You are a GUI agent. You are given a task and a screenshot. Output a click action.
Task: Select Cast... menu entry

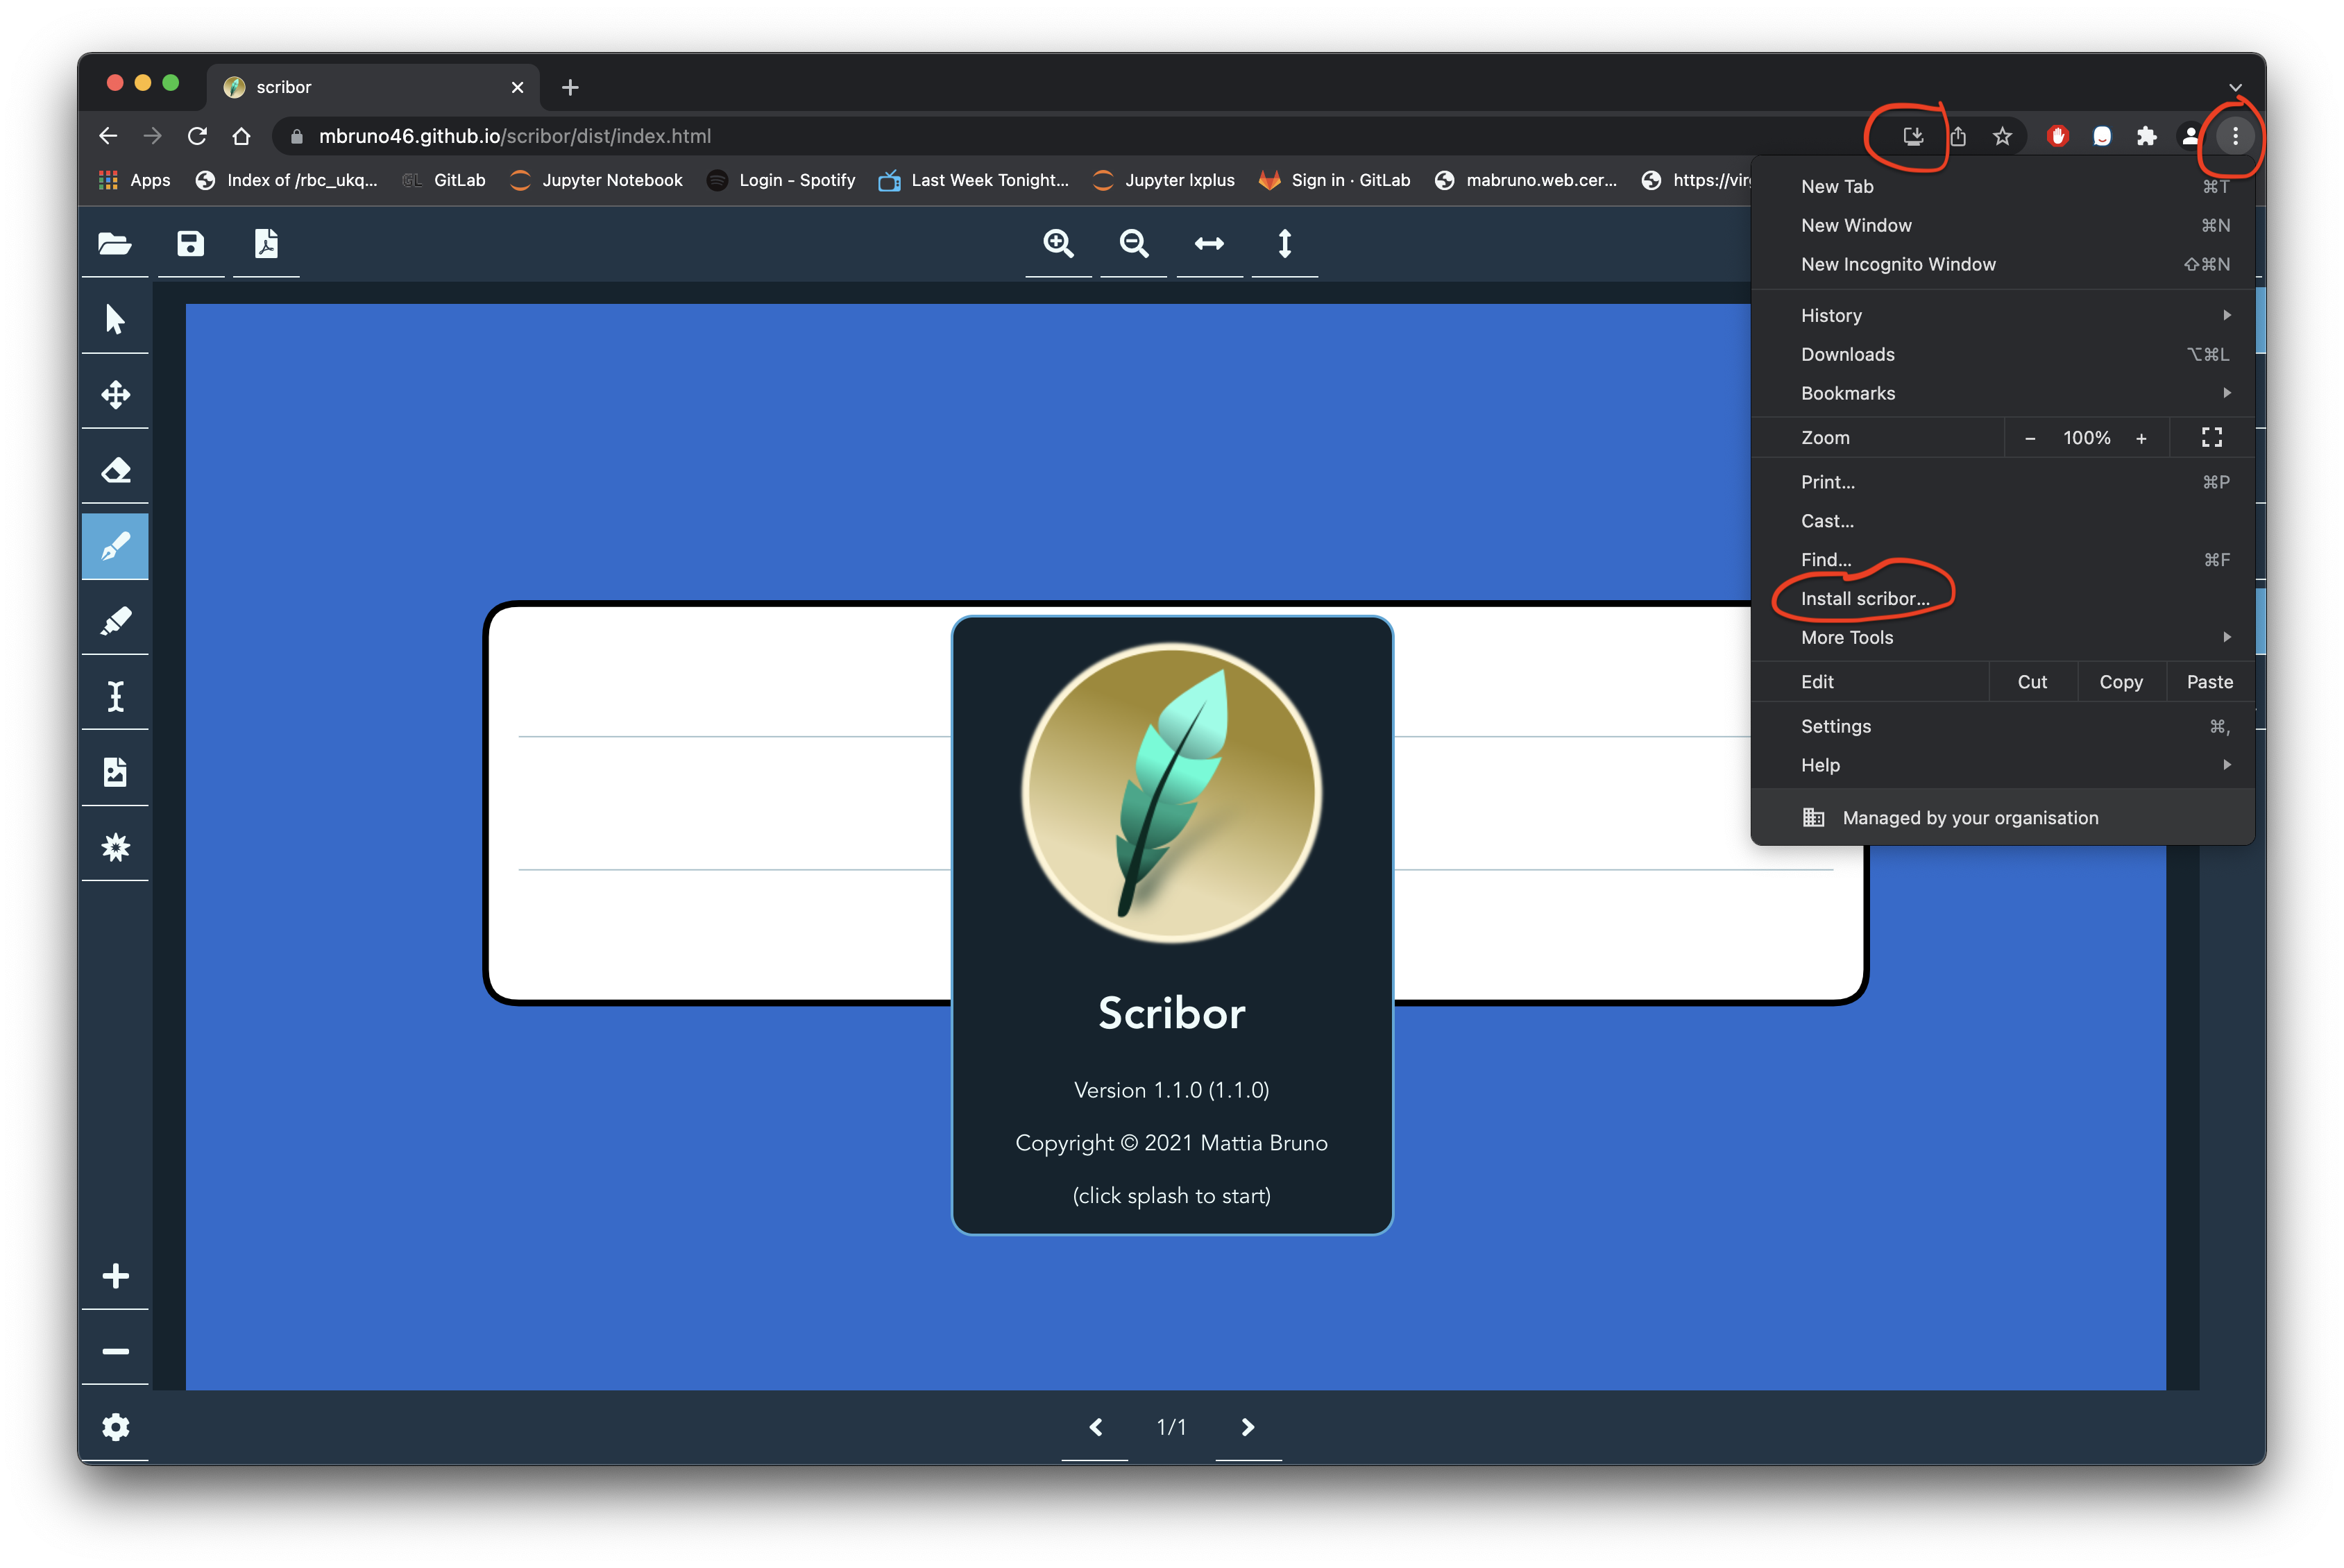(2003, 521)
